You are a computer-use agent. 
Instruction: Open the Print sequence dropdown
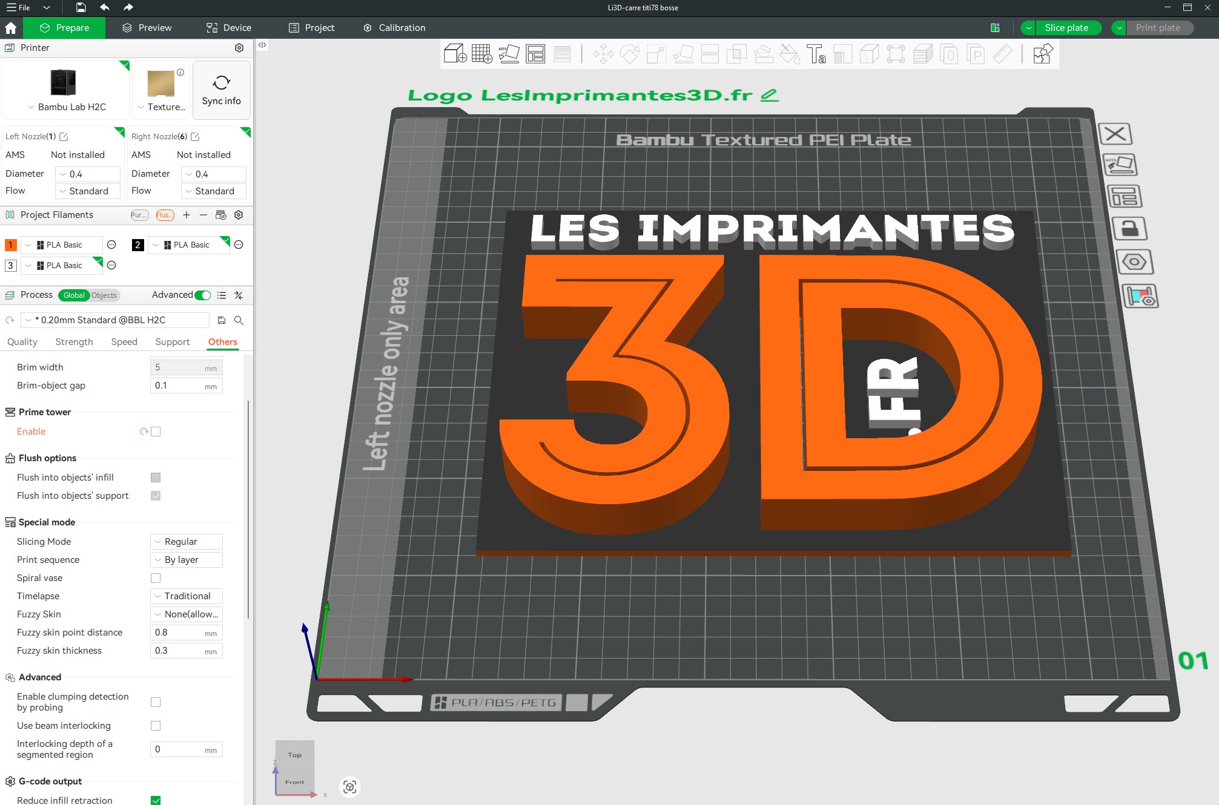coord(186,560)
